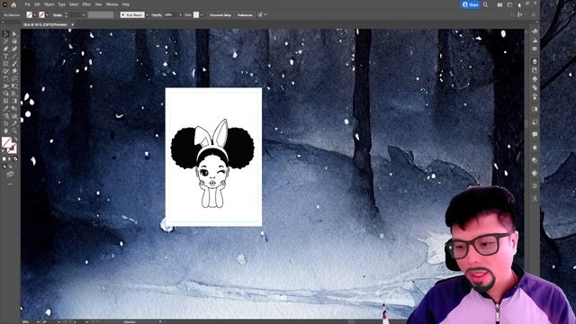This screenshot has height=324, width=576.
Task: Click the Opacity percentage field
Action: (170, 15)
